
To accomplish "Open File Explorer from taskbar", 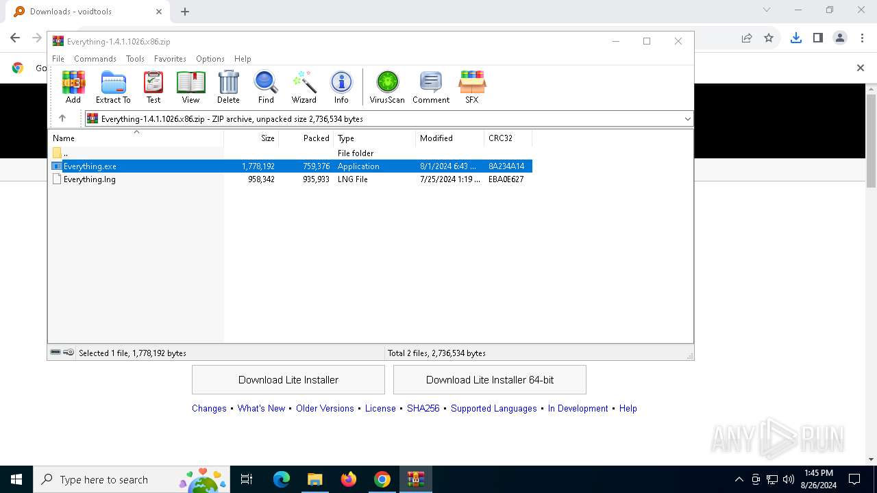I will coord(314,479).
